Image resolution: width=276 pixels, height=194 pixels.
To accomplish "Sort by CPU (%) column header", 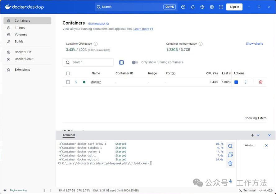I will [x=212, y=73].
